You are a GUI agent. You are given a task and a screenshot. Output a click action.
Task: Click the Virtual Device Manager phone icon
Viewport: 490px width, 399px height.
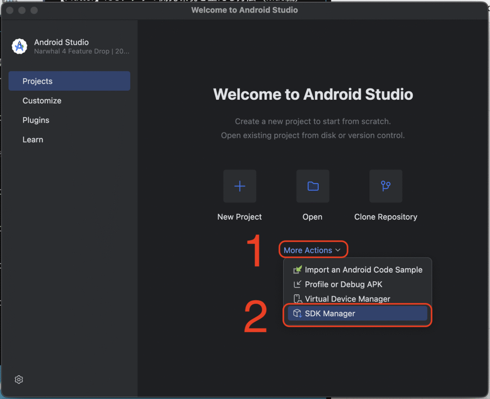click(x=298, y=299)
